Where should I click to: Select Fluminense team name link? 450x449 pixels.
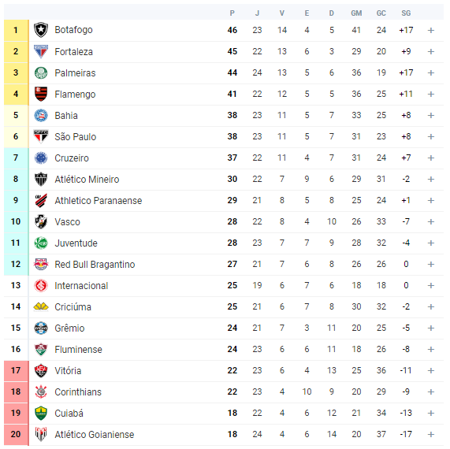(x=78, y=350)
